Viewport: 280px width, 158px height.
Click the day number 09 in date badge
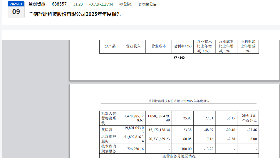click(x=16, y=12)
